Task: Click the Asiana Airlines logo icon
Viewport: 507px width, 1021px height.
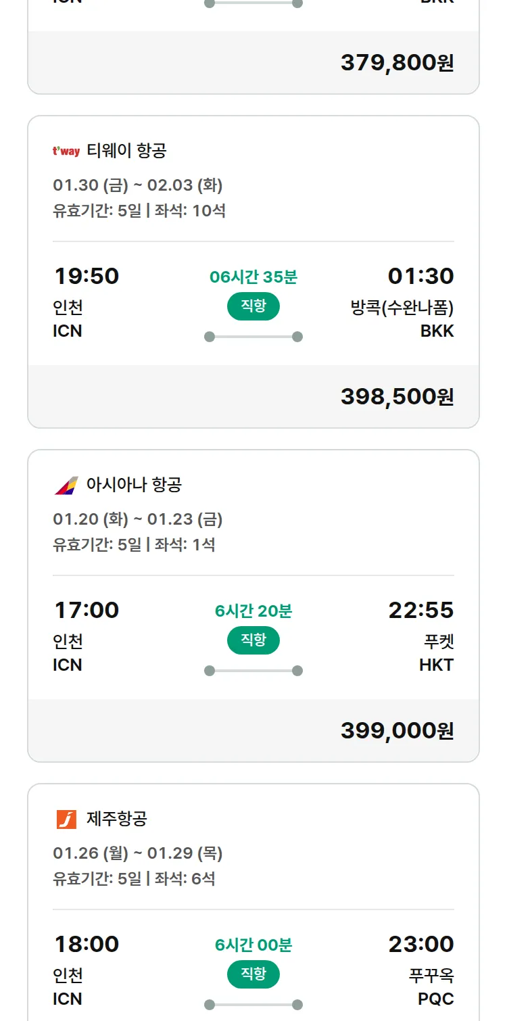Action: pyautogui.click(x=66, y=485)
